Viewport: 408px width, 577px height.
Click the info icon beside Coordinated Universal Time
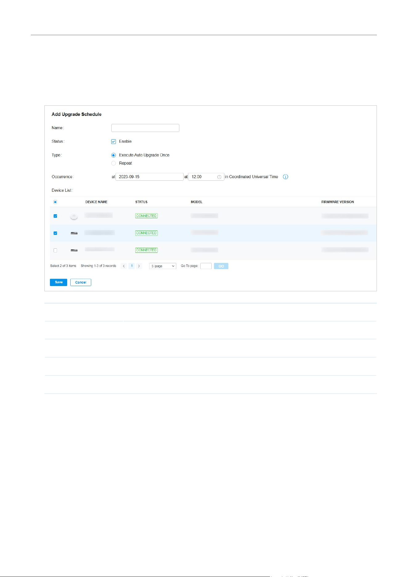pyautogui.click(x=286, y=177)
